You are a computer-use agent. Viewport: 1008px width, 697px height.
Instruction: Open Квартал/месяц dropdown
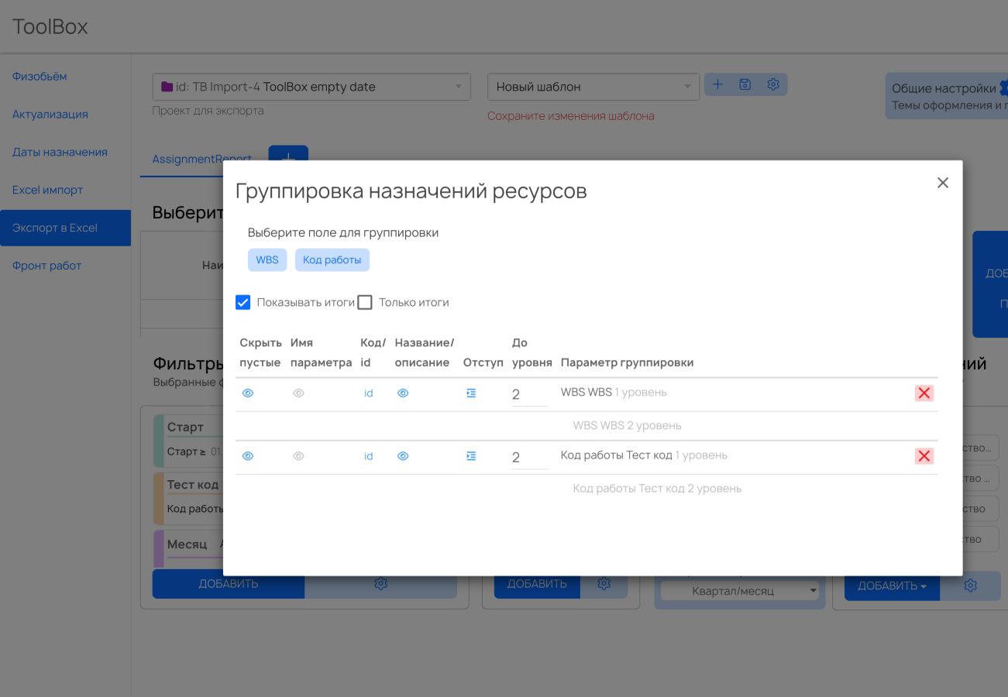(740, 591)
